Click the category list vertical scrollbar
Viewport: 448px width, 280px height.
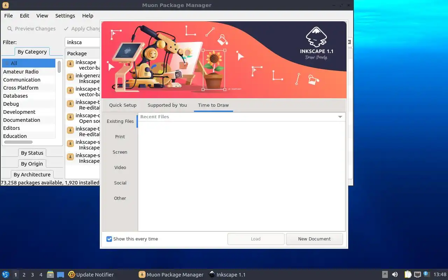pos(59,66)
